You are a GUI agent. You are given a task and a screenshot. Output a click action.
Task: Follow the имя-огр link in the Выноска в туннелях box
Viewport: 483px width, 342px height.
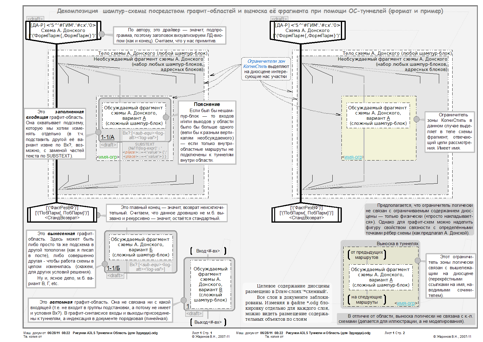click(406, 303)
